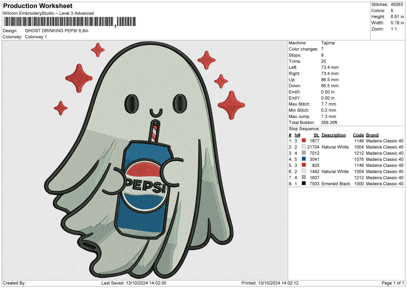Click stitch count '7012' in stop row 3

tap(315, 153)
